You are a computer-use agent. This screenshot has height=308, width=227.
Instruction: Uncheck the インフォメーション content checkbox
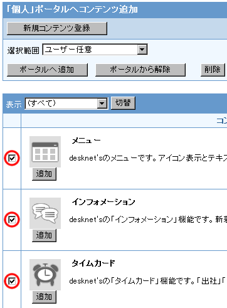pyautogui.click(x=12, y=220)
